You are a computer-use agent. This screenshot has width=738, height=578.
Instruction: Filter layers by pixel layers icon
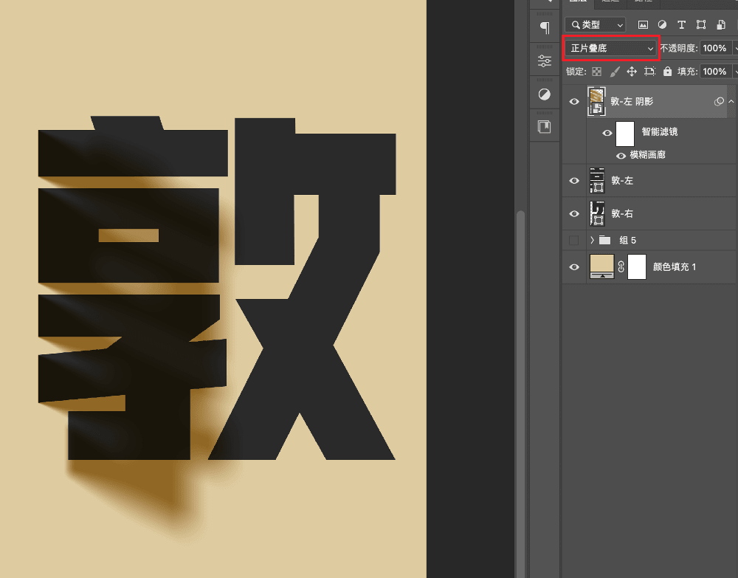(643, 24)
